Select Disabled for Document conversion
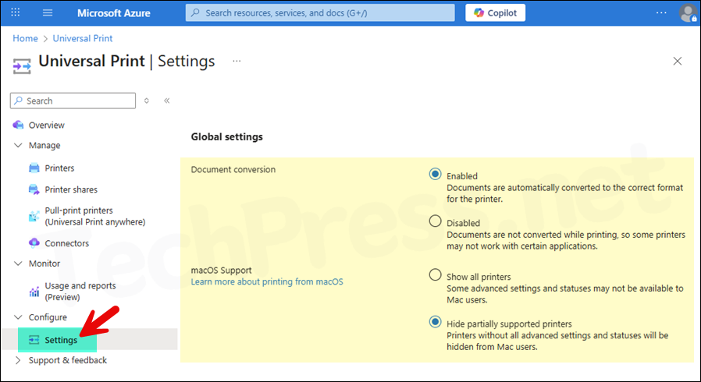701x382 pixels. [x=435, y=221]
